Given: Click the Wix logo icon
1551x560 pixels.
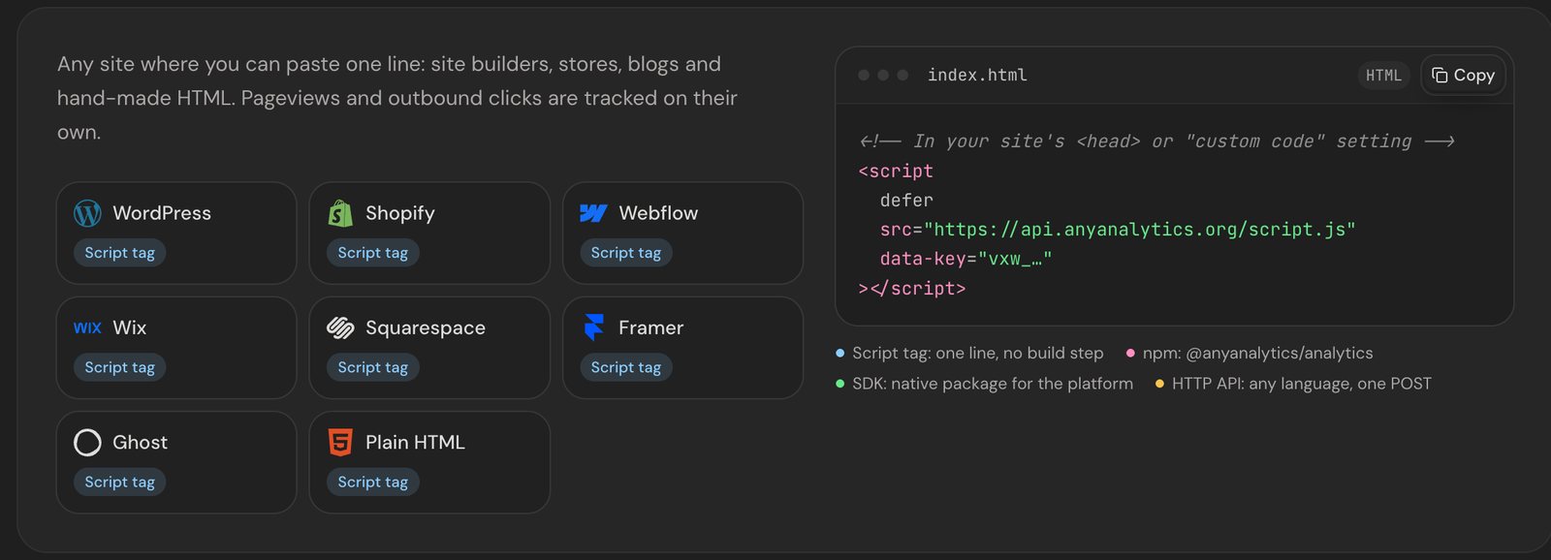Looking at the screenshot, I should (87, 328).
